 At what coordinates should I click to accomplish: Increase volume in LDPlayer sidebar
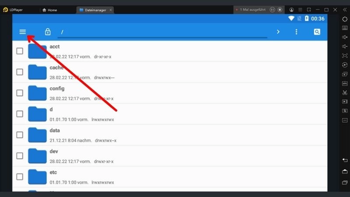pyautogui.click(x=345, y=37)
